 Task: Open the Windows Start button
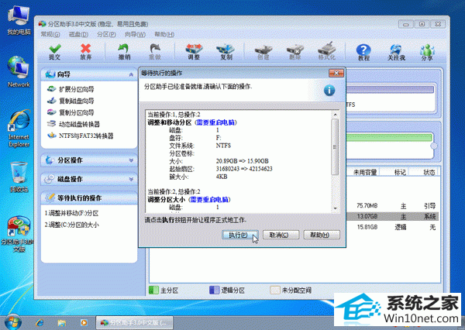(13, 322)
